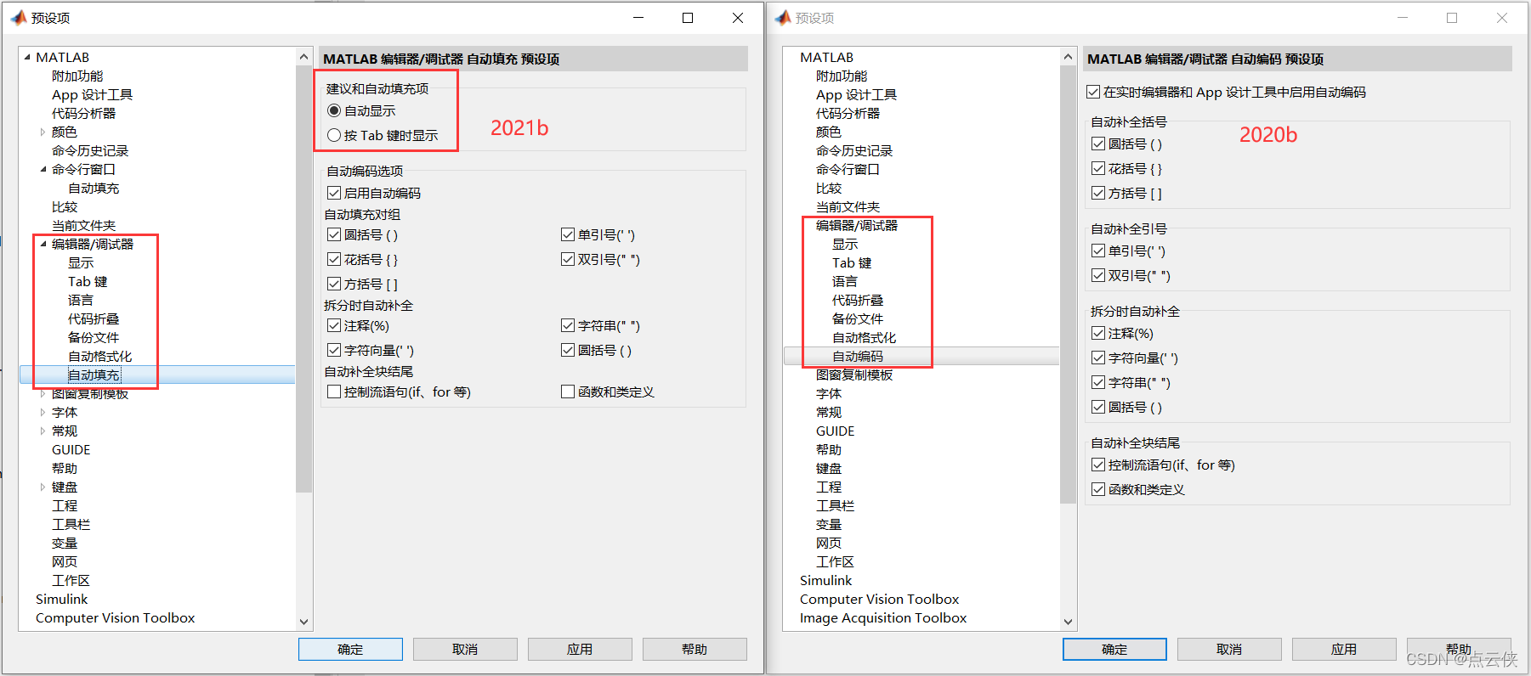The width and height of the screenshot is (1531, 676).
Task: Click left tree scrollbar thumb
Action: pos(303,279)
